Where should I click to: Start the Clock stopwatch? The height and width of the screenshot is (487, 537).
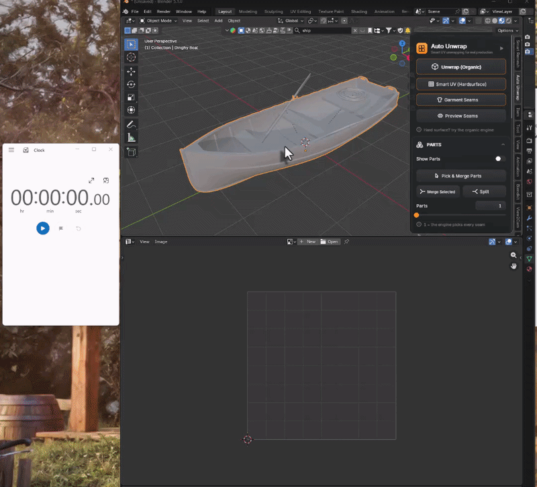pos(43,228)
